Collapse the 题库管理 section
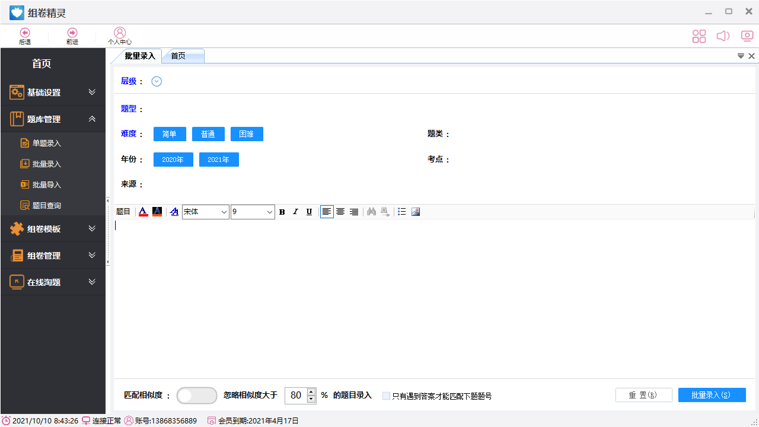 tap(92, 119)
